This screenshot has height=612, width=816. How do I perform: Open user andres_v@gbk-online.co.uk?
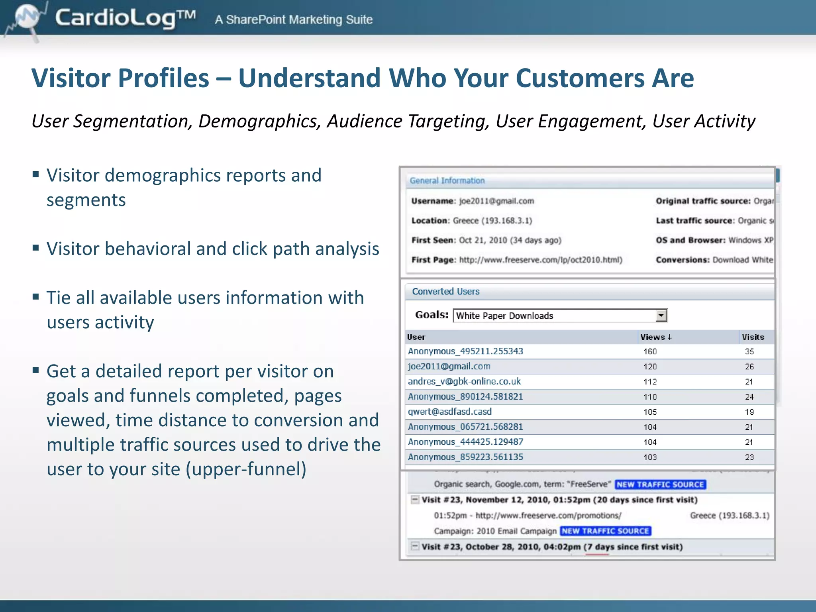coord(464,381)
